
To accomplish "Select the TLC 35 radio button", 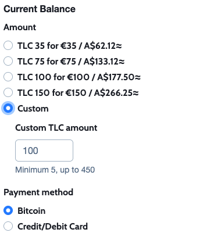I will [8, 45].
